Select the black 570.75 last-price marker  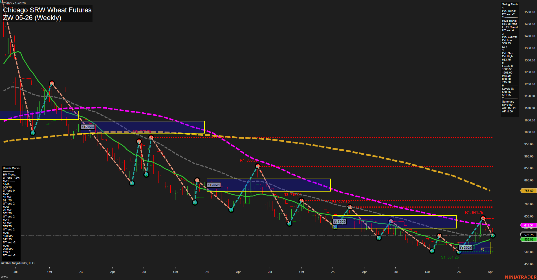pyautogui.click(x=529, y=235)
